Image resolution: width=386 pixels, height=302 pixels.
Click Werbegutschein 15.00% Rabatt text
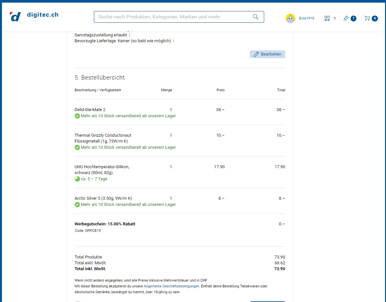pyautogui.click(x=105, y=224)
